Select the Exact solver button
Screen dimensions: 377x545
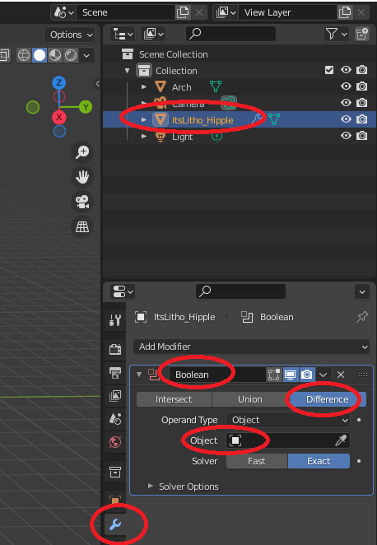pyautogui.click(x=319, y=461)
